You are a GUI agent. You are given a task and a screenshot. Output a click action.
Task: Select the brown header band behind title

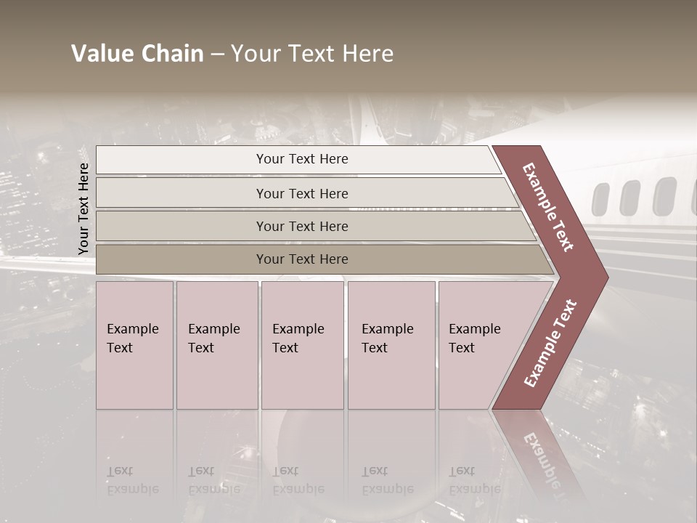coord(348,46)
